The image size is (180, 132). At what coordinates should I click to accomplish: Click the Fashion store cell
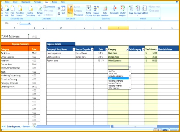(61, 61)
